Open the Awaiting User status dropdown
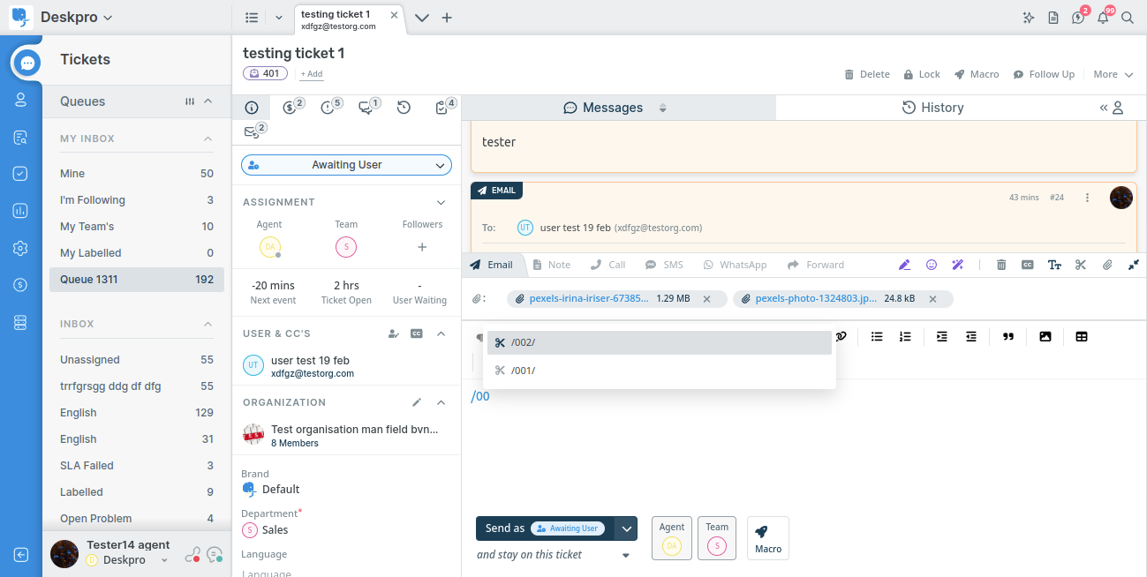Viewport: 1147px width, 577px height. 346,165
